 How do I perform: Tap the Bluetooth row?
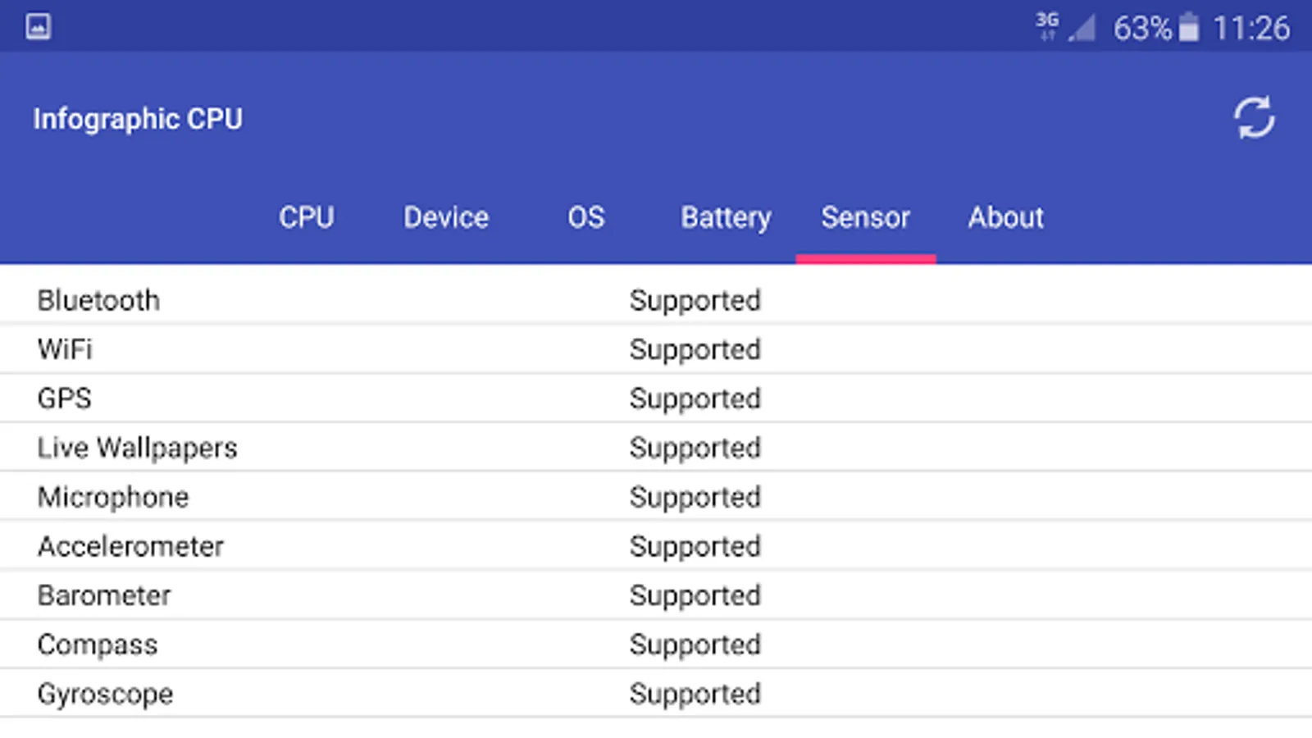coord(98,300)
